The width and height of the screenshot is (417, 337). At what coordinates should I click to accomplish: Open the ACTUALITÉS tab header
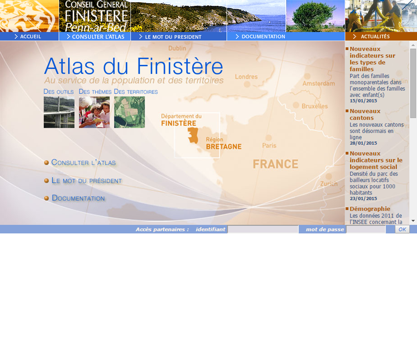(381, 36)
